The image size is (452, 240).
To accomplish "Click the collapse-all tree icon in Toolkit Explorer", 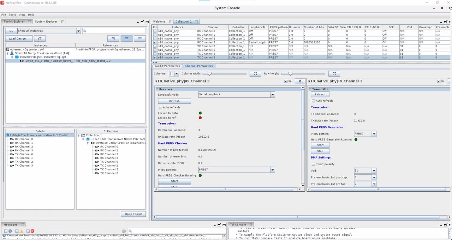I will (x=126, y=38).
